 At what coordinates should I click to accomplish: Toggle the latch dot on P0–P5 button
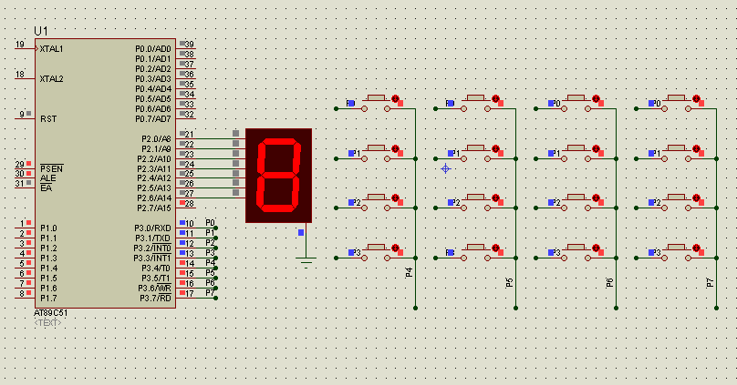[x=495, y=98]
